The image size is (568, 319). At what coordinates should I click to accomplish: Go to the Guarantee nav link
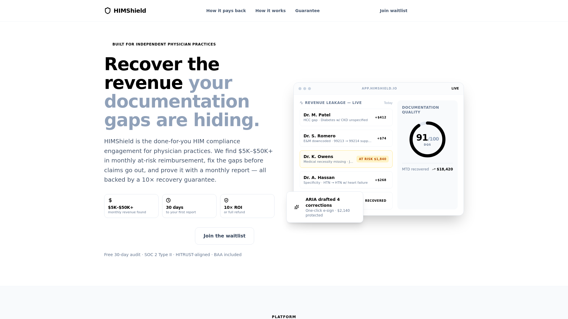[x=307, y=11]
